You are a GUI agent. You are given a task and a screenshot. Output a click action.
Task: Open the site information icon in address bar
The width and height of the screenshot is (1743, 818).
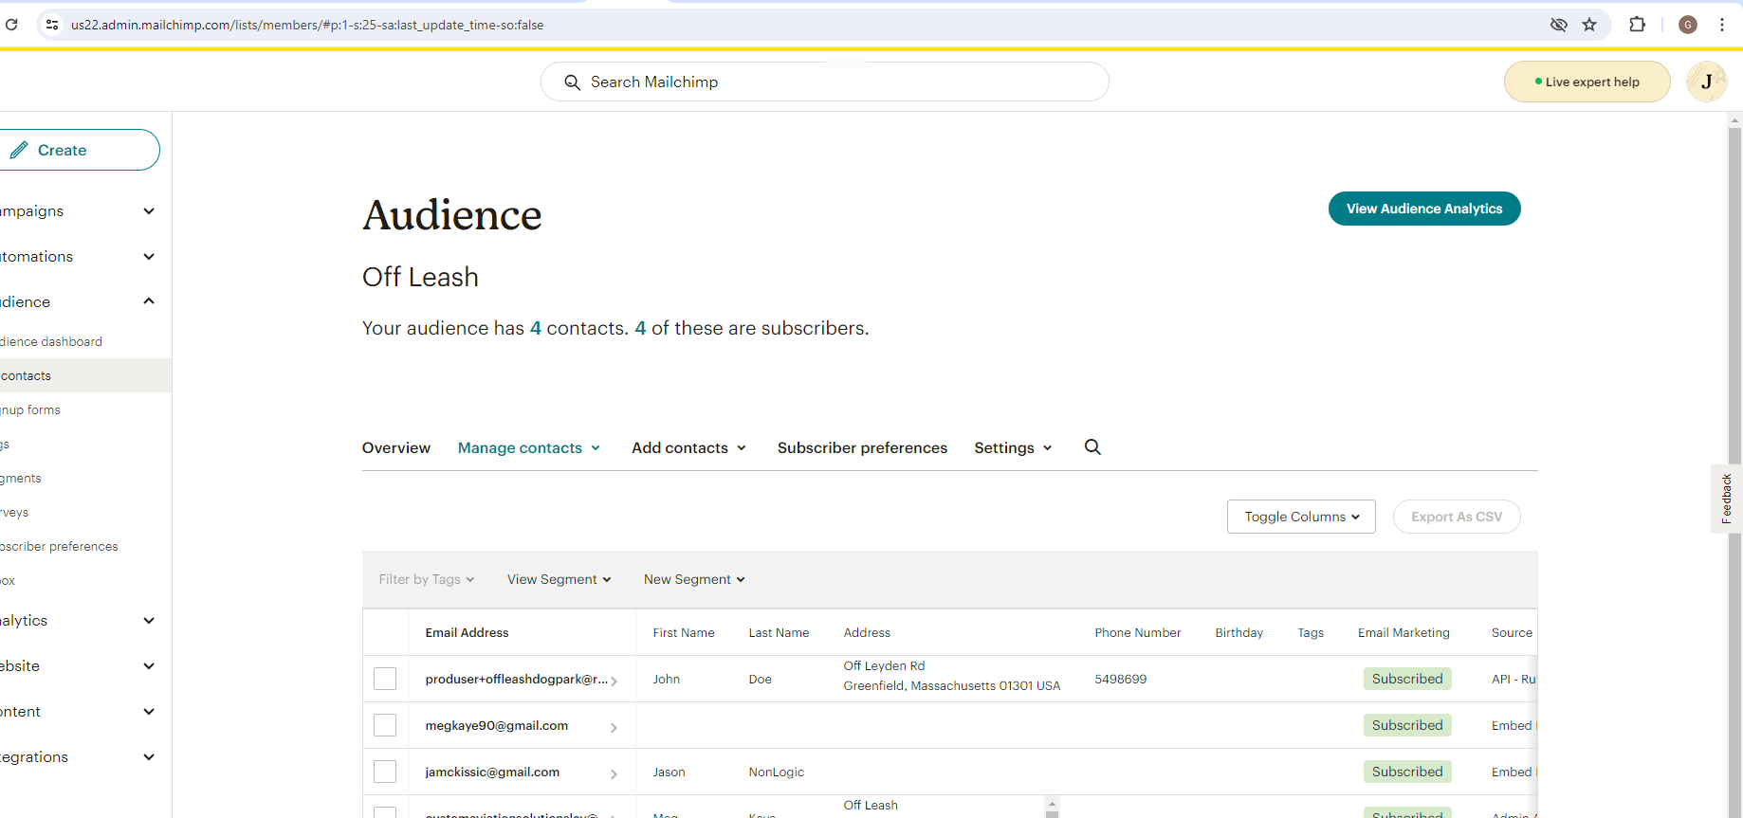pos(52,25)
